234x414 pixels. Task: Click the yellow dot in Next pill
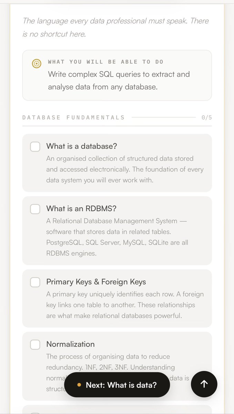click(79, 385)
